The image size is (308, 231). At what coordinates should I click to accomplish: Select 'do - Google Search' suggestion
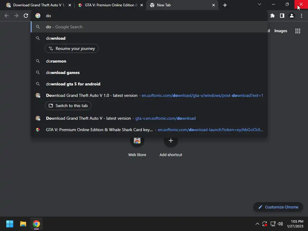click(x=149, y=27)
